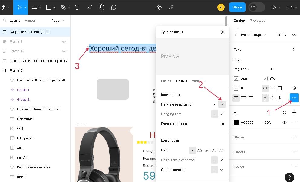Switch to the Prototype tab
Viewport: 300px width, 182px height.
(x=258, y=21)
